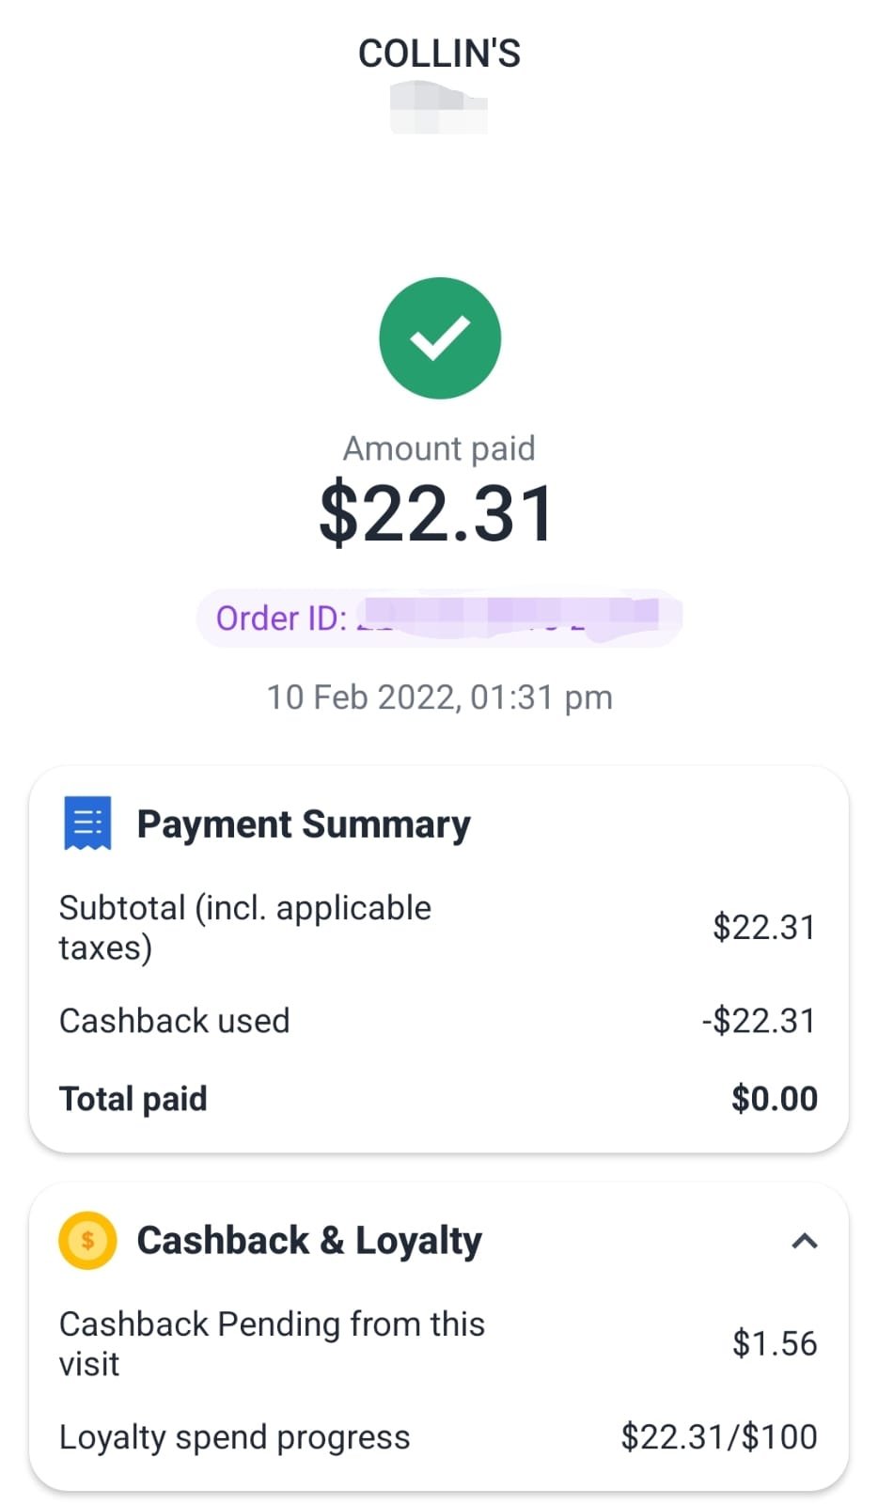Tap the blurred merchant logo below COLLIN'S
This screenshot has height=1504, width=878.
pyautogui.click(x=439, y=107)
